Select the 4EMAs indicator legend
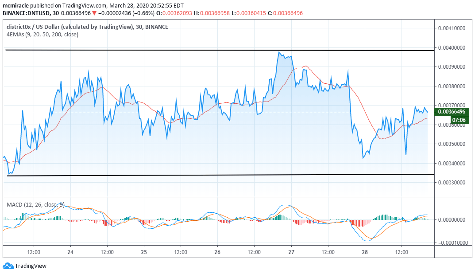The height and width of the screenshot is (274, 475). 42,34
